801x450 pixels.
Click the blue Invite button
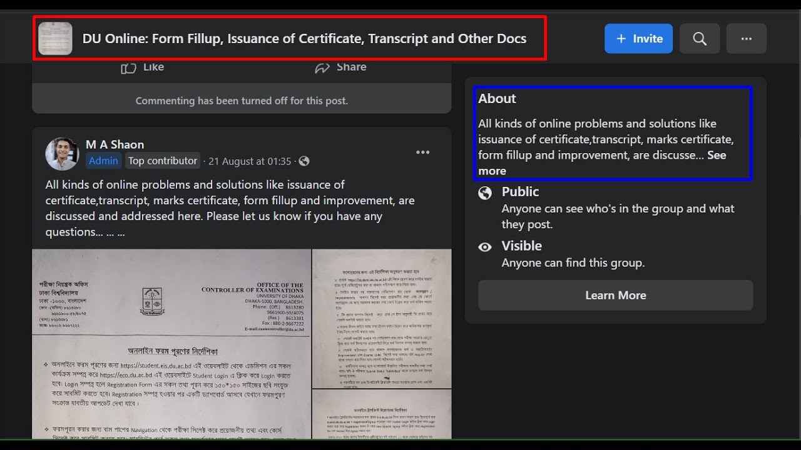[638, 39]
